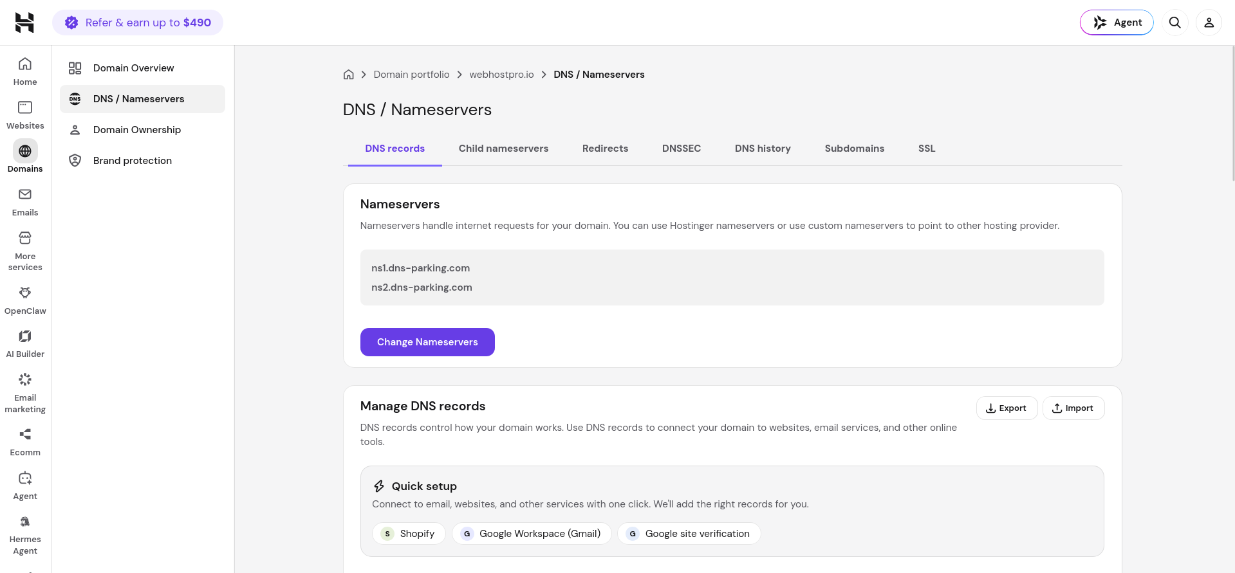The image size is (1235, 573).
Task: Click the Nameservers section heading
Action: click(400, 205)
